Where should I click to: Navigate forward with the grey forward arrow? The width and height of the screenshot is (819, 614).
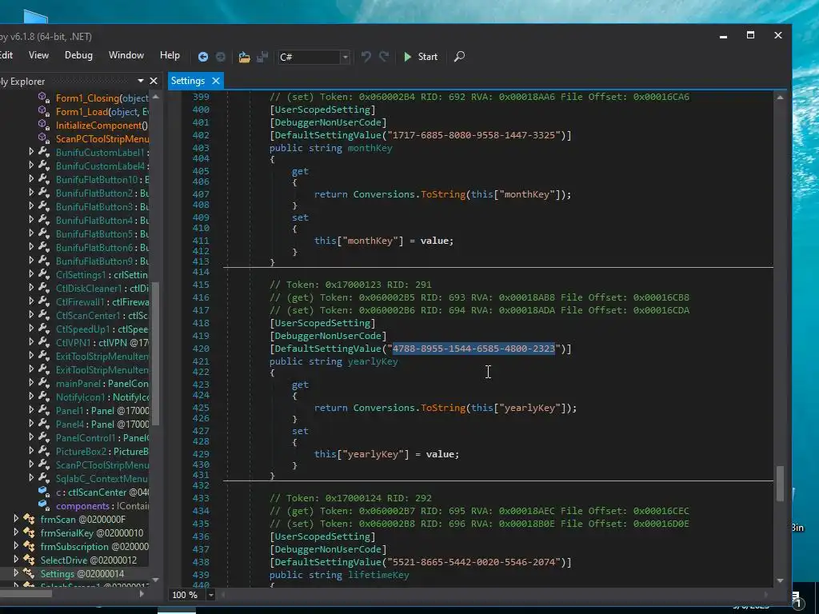[221, 57]
